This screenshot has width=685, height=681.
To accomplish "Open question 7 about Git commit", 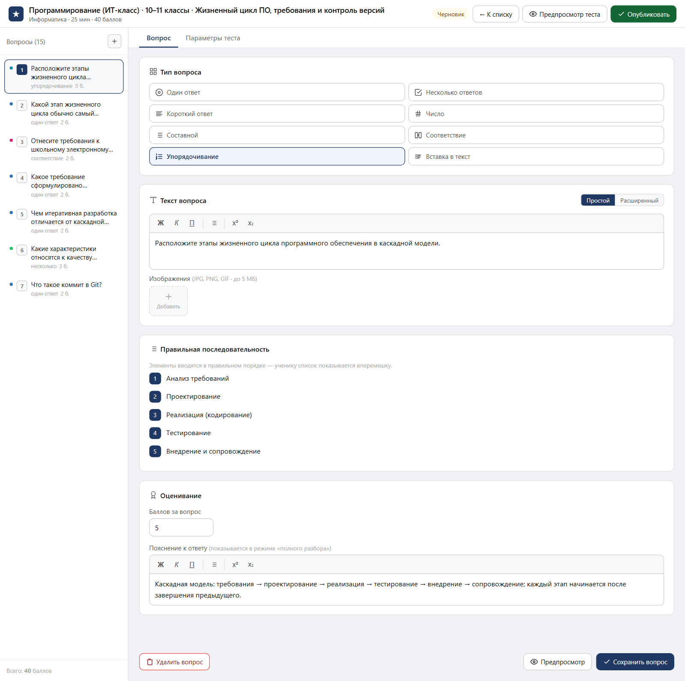I will 64,289.
